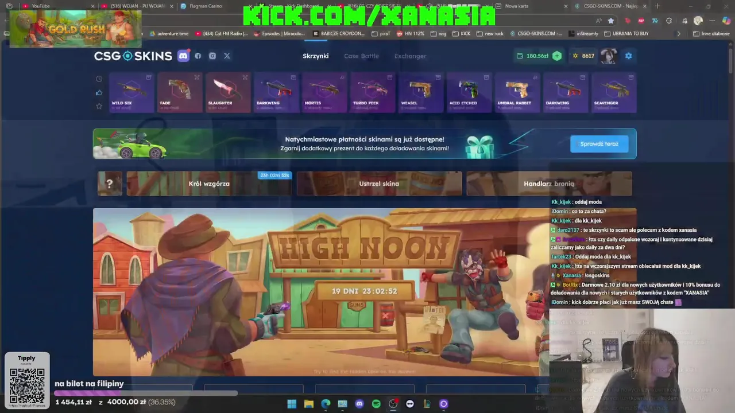Open the Instagram icon in site header
The width and height of the screenshot is (735, 413).
point(212,56)
